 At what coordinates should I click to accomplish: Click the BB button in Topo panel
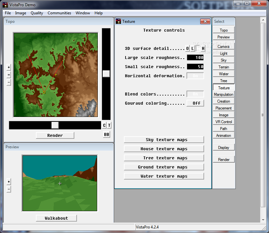pos(107,134)
